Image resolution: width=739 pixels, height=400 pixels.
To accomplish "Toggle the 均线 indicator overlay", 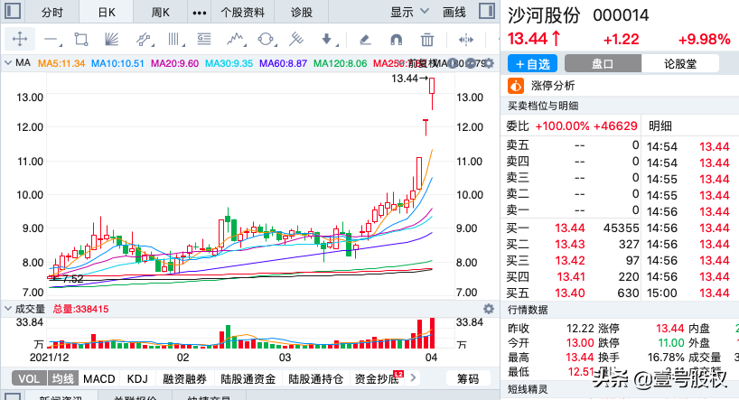I will tap(62, 378).
